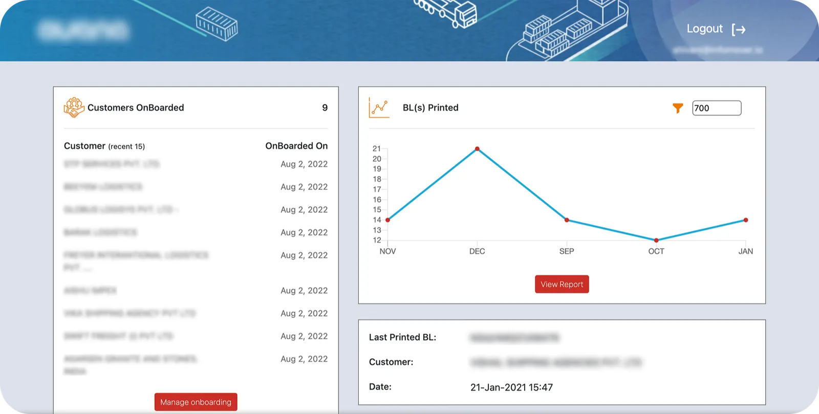Click the Customer (recent 15) column header
Image resolution: width=819 pixels, height=414 pixels.
[x=104, y=146]
